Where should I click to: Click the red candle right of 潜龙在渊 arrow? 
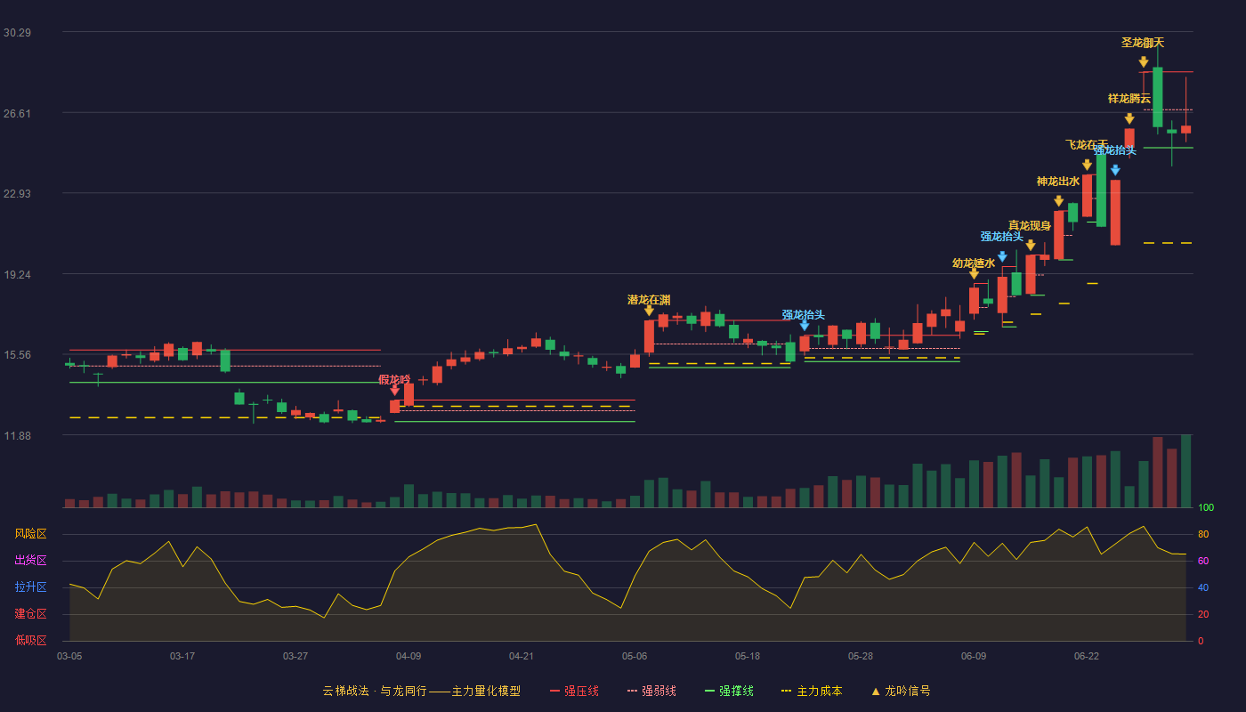[663, 320]
